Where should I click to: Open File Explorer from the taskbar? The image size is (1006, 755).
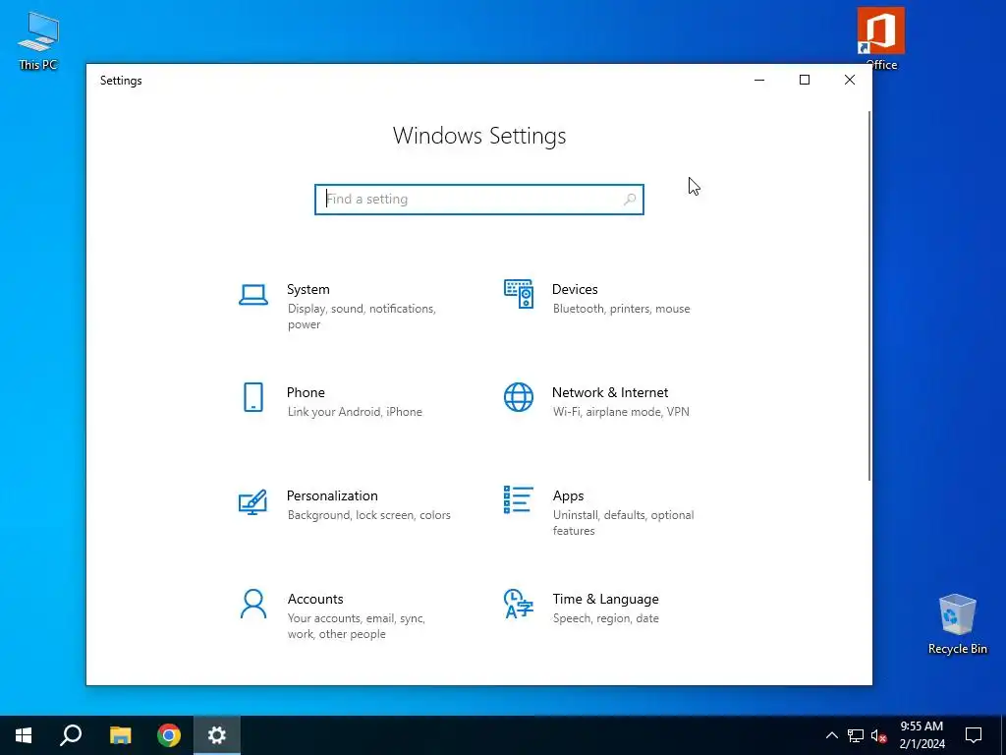point(120,735)
